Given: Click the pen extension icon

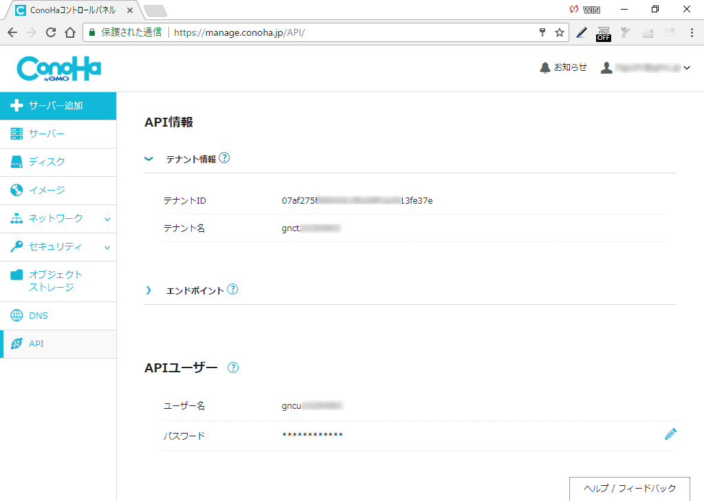Looking at the screenshot, I should tap(582, 32).
